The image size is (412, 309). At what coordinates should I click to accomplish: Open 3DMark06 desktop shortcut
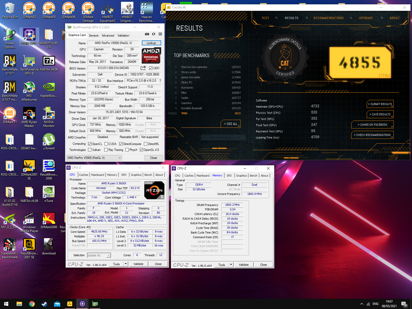point(68,11)
